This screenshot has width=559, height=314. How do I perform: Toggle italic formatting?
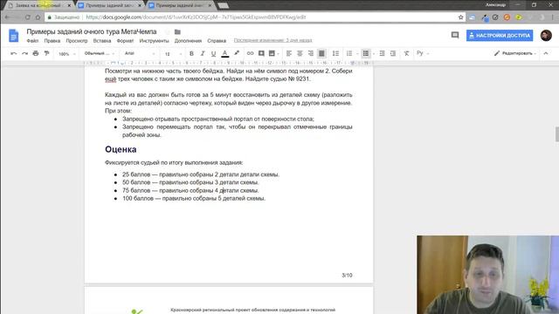pyautogui.click(x=203, y=53)
